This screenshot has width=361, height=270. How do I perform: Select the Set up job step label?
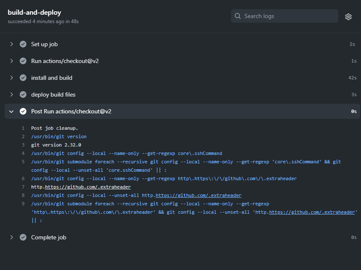[44, 44]
